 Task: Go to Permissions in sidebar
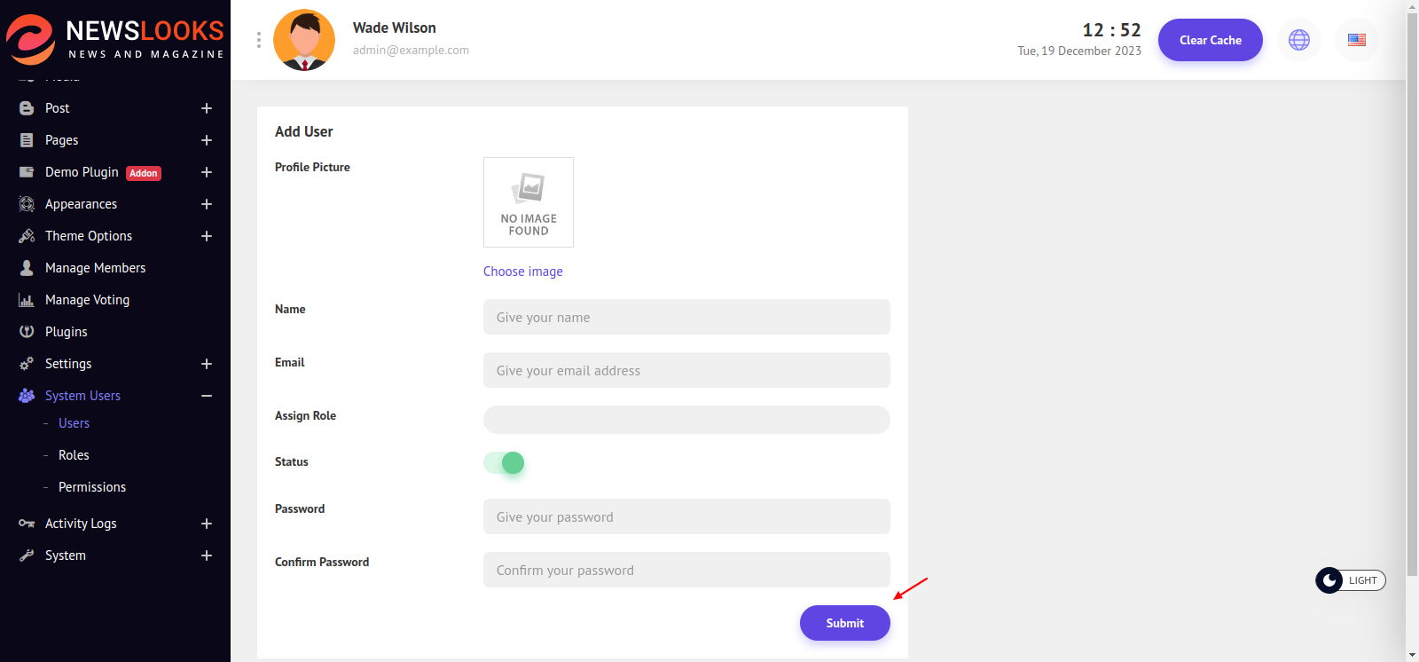pyautogui.click(x=92, y=487)
